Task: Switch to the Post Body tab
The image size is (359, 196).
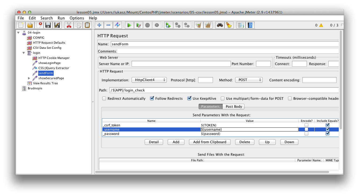Action: coord(234,106)
